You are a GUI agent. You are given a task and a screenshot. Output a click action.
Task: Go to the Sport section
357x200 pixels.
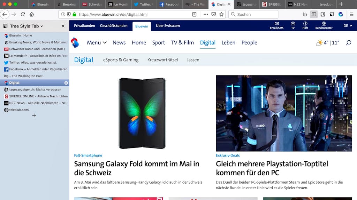tap(159, 43)
